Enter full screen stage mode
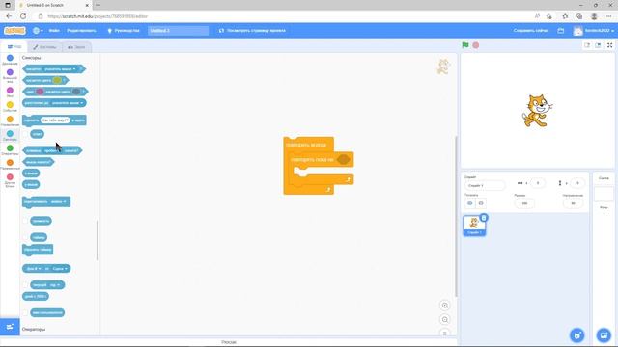618x347 pixels. pos(609,45)
